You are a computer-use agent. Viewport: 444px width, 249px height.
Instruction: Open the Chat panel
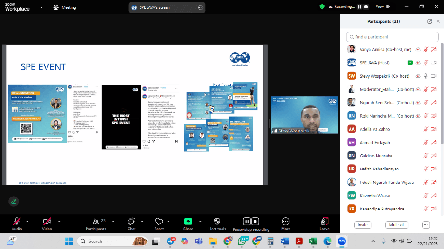click(131, 224)
